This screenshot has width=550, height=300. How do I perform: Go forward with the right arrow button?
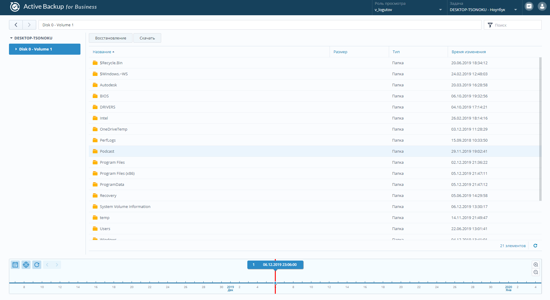29,25
